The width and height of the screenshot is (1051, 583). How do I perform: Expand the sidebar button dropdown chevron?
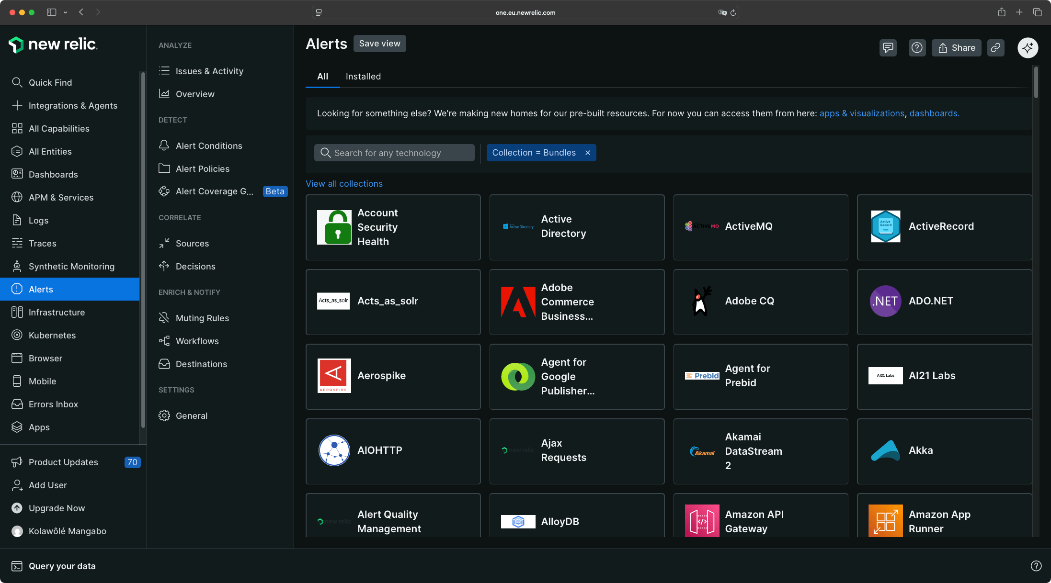pyautogui.click(x=65, y=12)
